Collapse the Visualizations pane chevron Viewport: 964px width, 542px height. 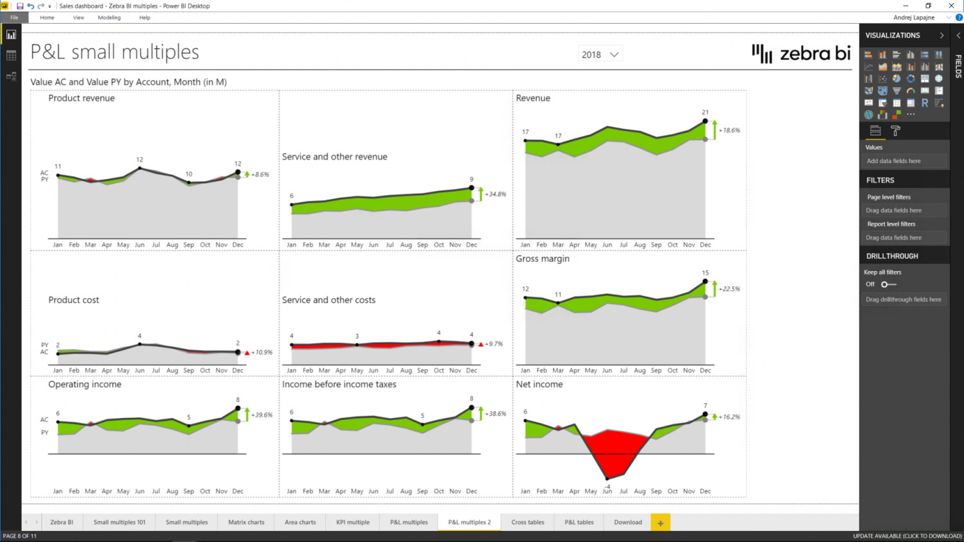point(941,35)
